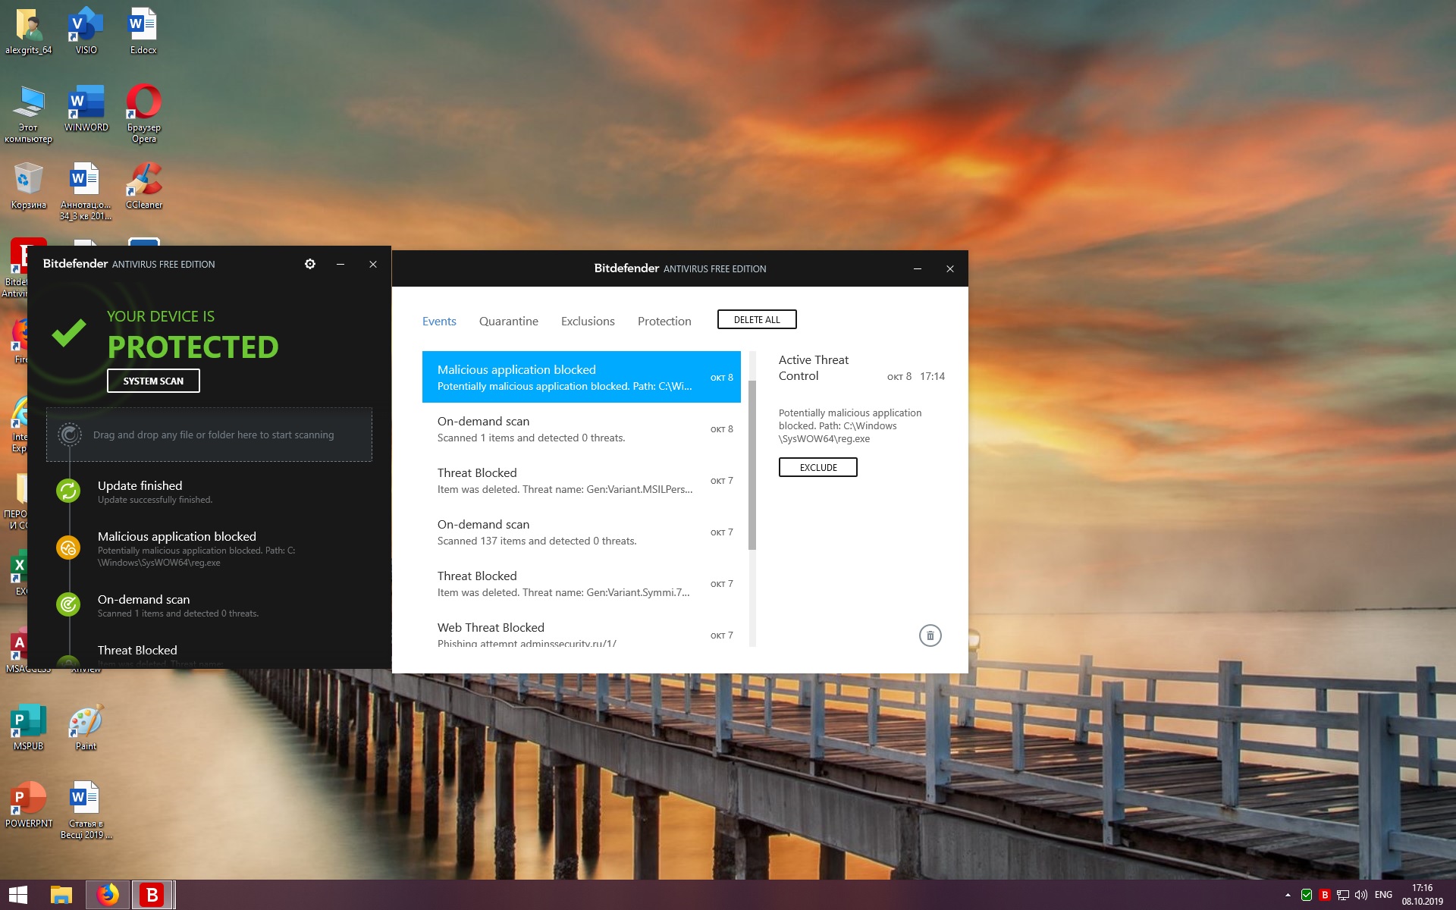This screenshot has height=910, width=1456.
Task: Click the orange Malicious application blocked icon
Action: 68,548
